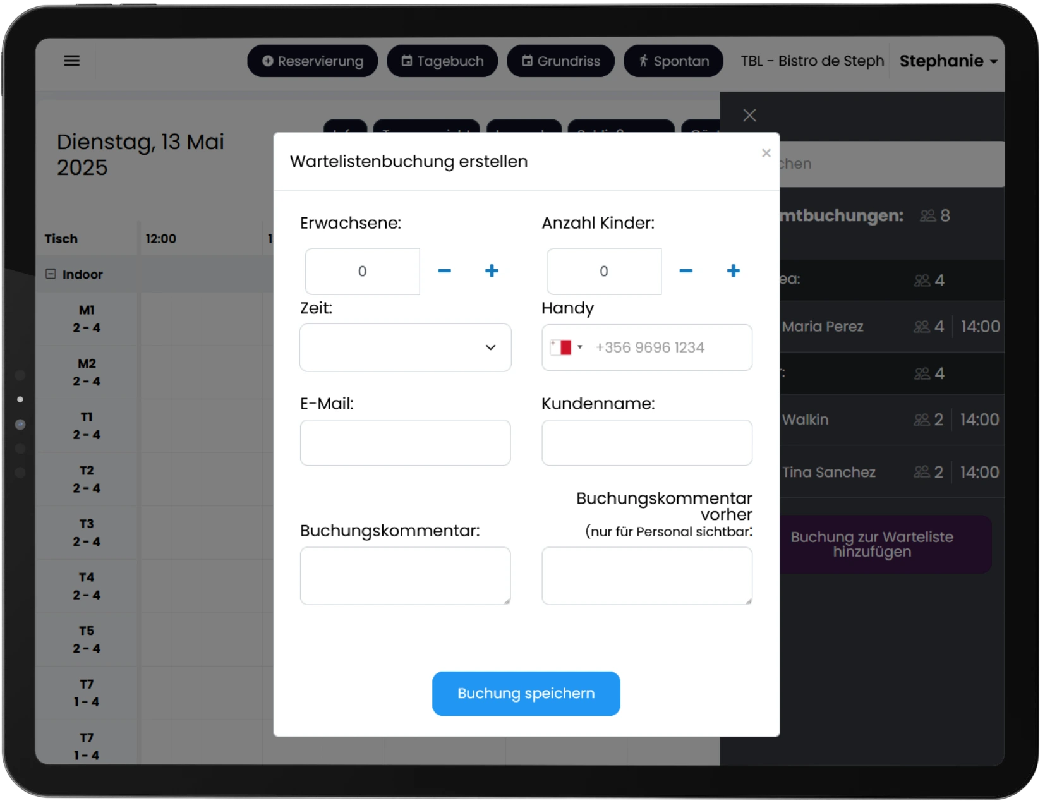The image size is (1045, 803).
Task: Decrease the Erwachsene count
Action: pyautogui.click(x=444, y=271)
